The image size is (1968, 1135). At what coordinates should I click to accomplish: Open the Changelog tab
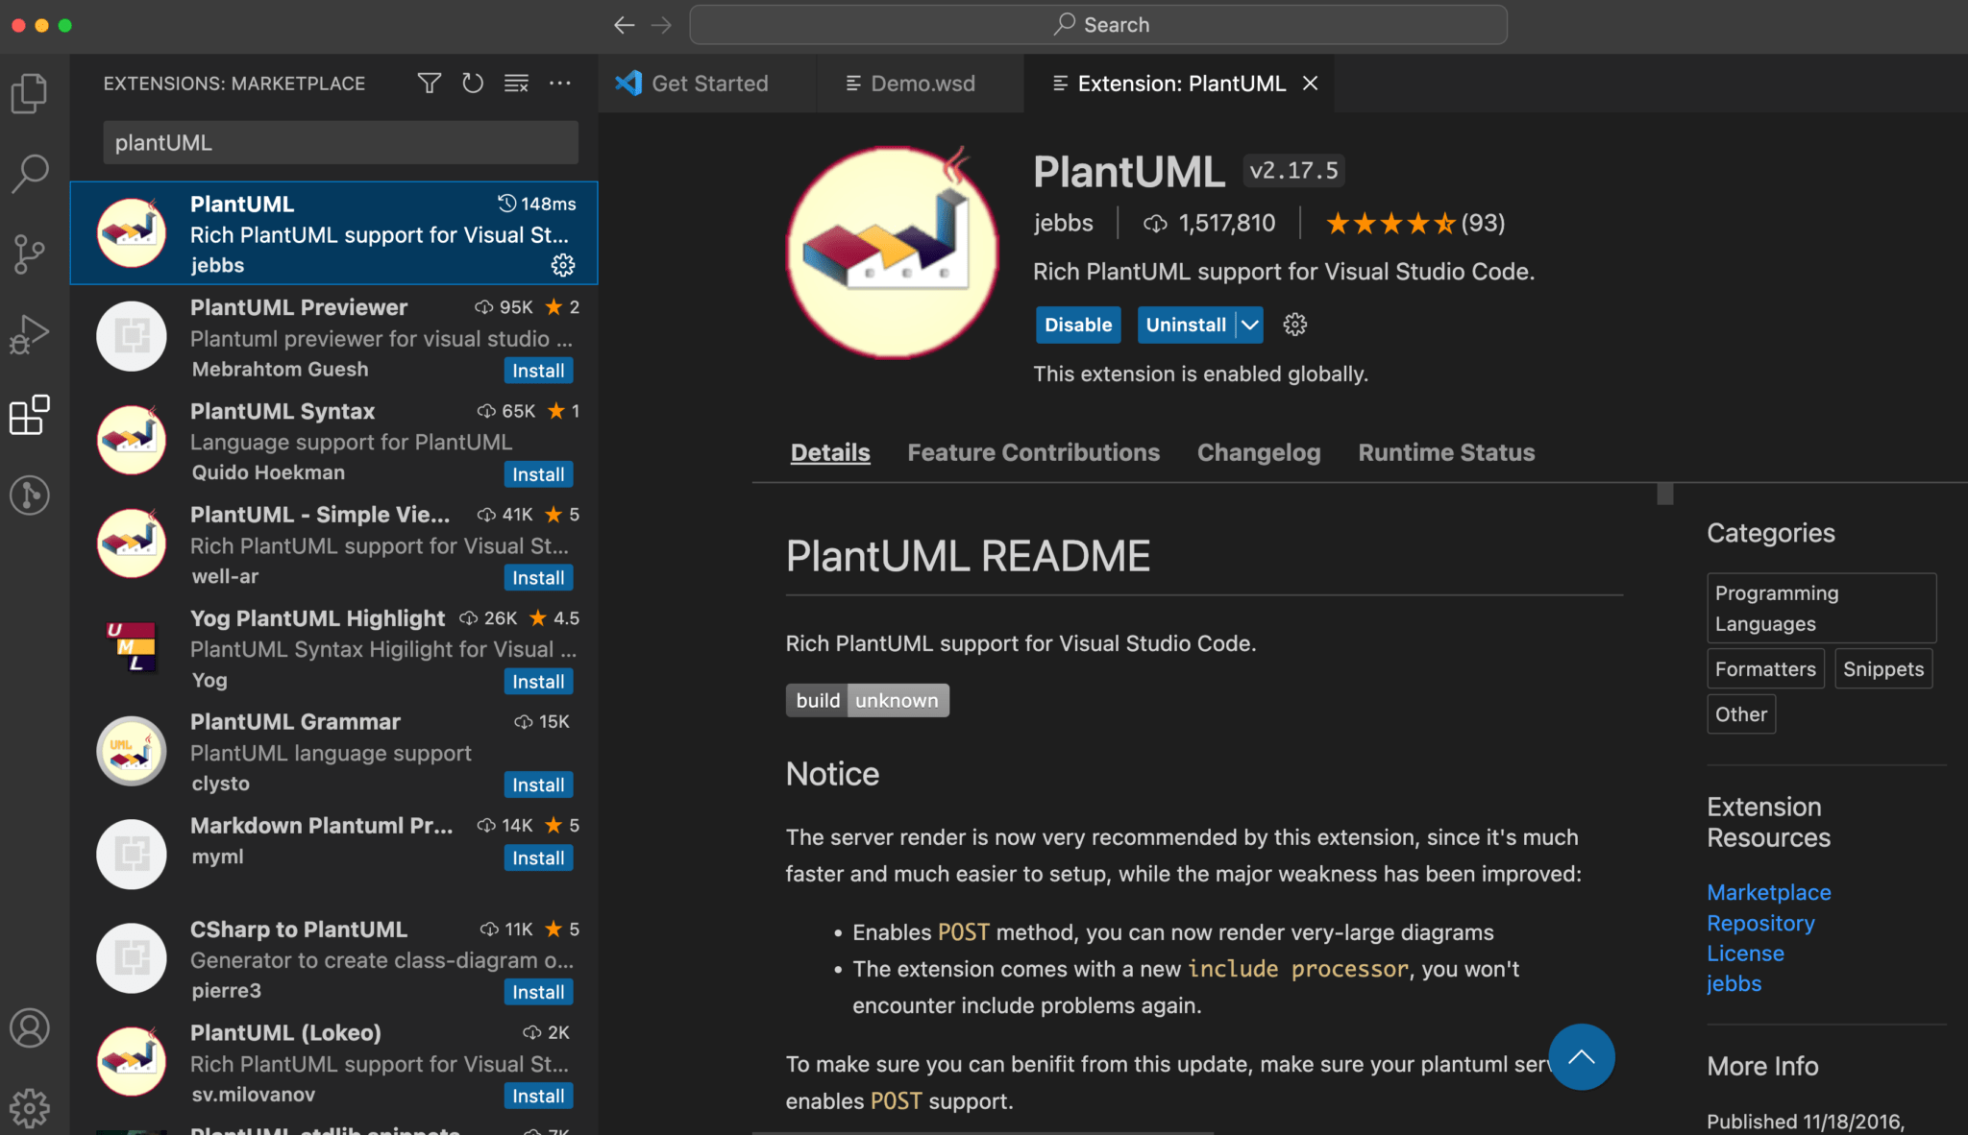(x=1259, y=452)
